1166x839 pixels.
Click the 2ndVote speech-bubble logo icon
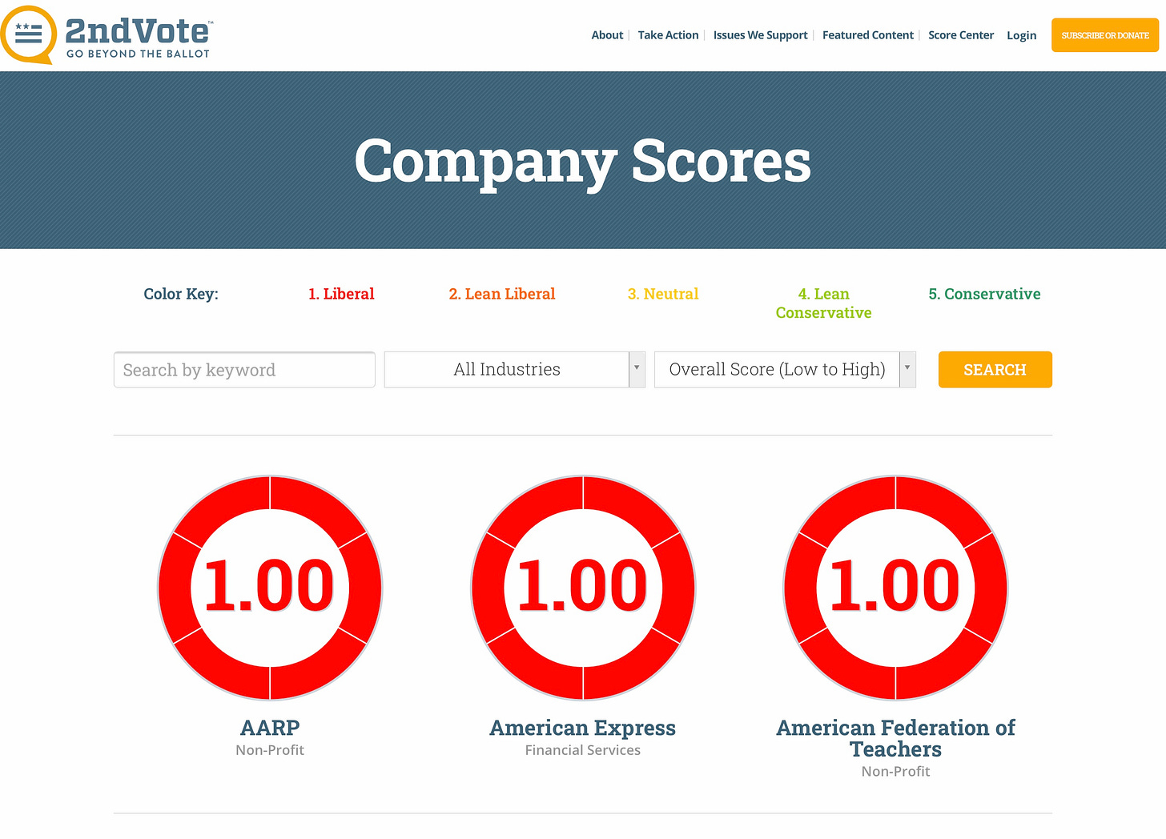pyautogui.click(x=29, y=34)
